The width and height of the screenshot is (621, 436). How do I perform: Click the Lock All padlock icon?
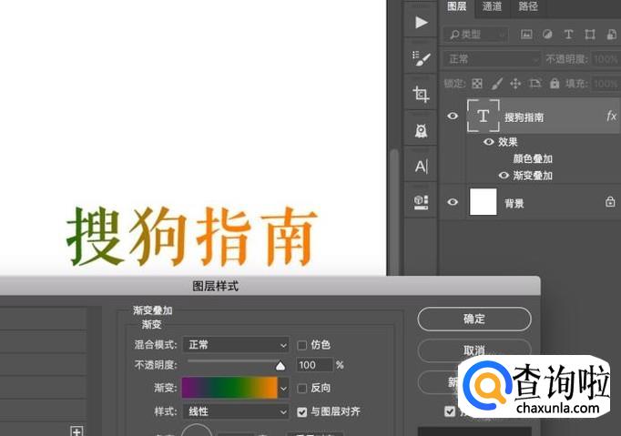[555, 83]
